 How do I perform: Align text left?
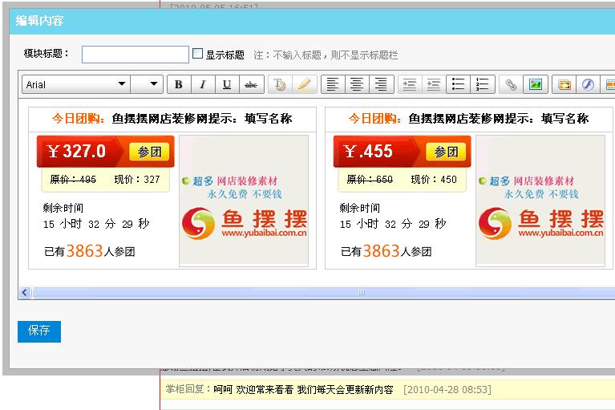333,84
